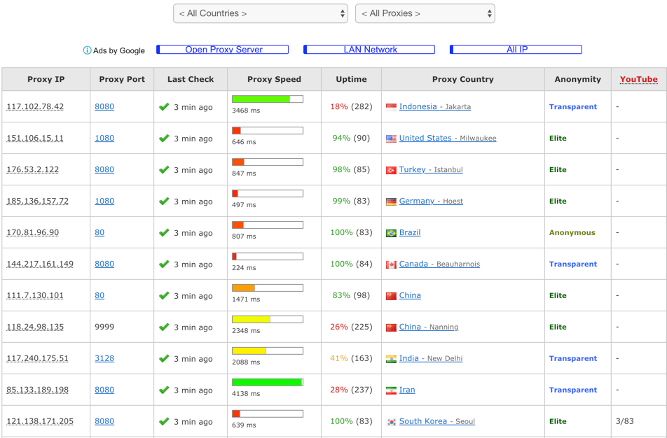Click green checkmark for 117.102.78.42 row
This screenshot has width=667, height=438.
point(164,107)
